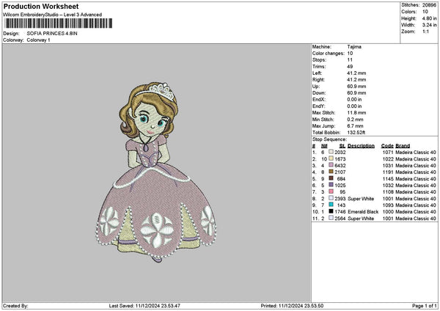Select the Emerald Black color swatch
The width and height of the screenshot is (440, 311).
tap(331, 211)
